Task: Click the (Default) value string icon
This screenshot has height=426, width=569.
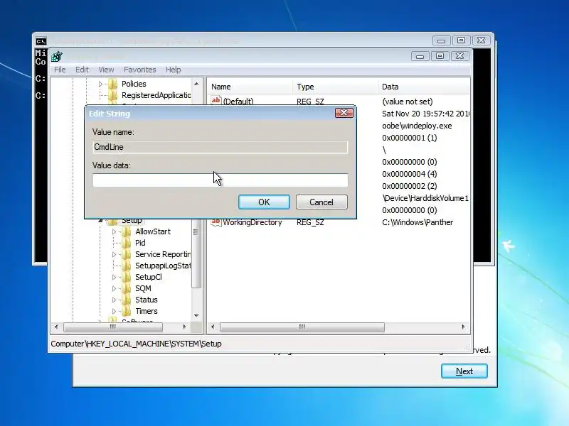Action: point(216,100)
